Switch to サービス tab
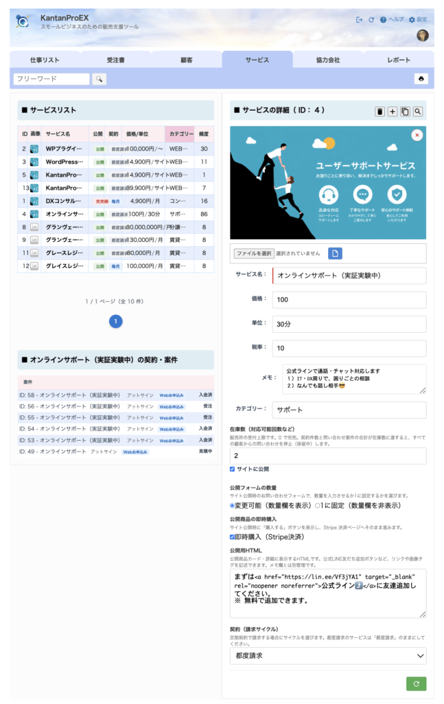 click(x=257, y=60)
